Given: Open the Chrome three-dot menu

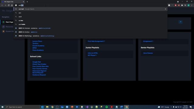Looking at the screenshot, I should (192, 5).
